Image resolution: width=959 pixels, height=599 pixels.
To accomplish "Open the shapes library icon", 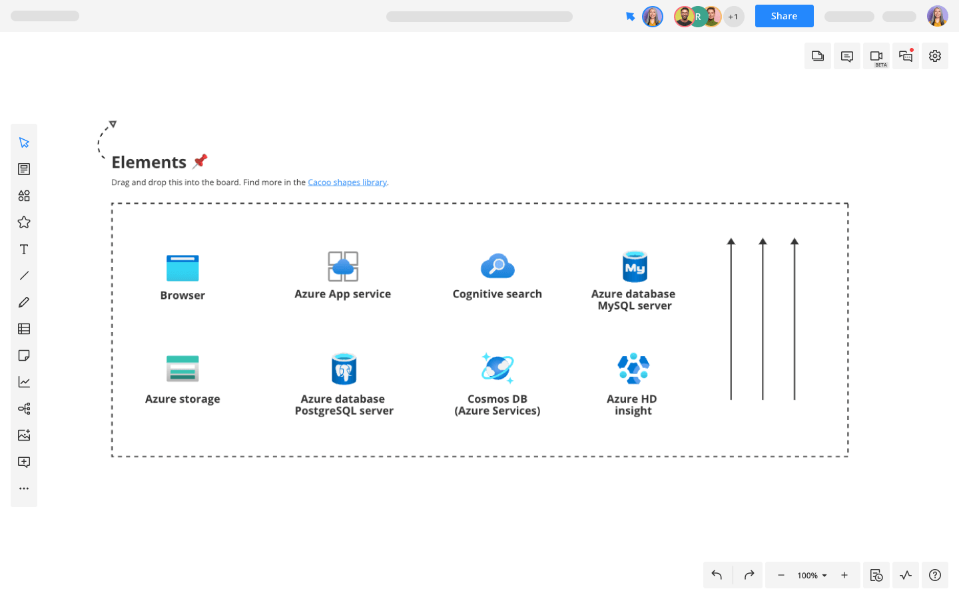I will pyautogui.click(x=24, y=196).
